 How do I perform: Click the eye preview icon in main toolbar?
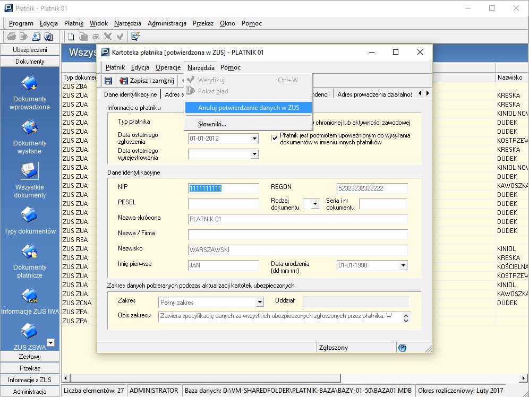96,37
